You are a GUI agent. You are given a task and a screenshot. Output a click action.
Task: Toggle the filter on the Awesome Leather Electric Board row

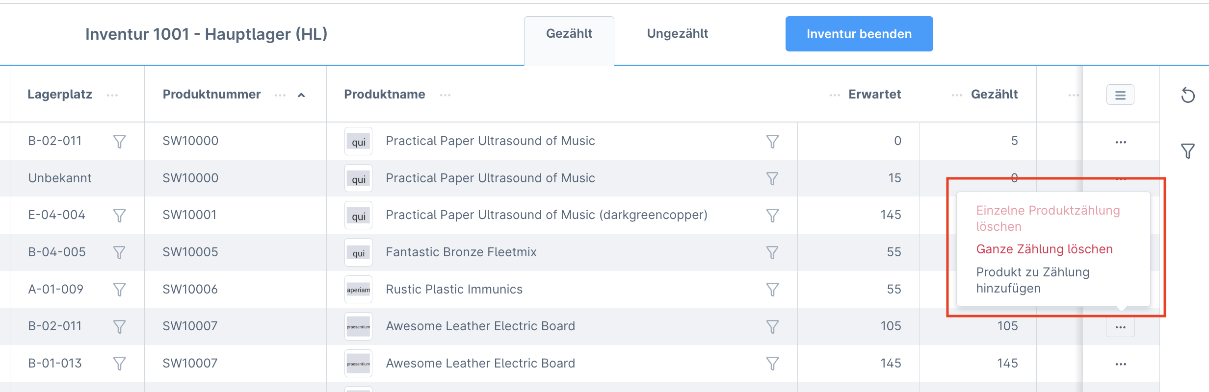[773, 326]
